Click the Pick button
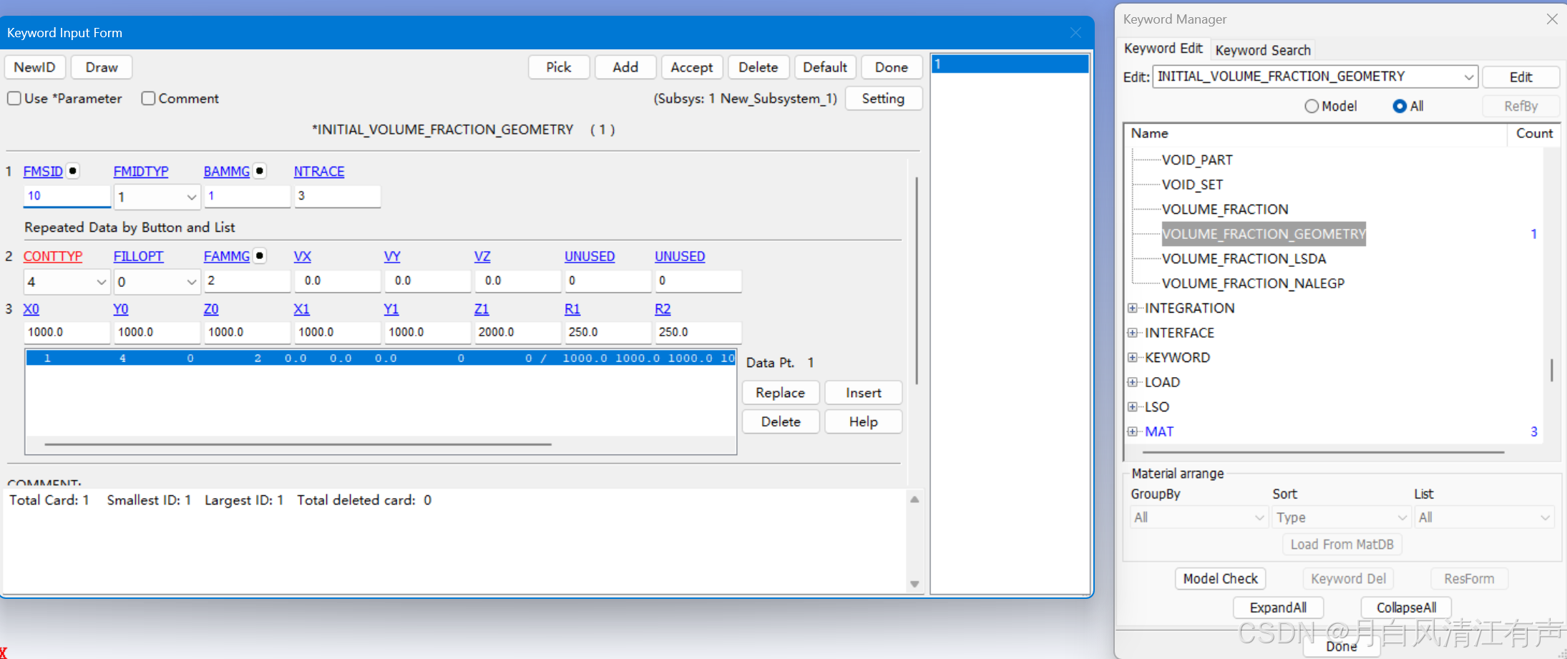1567x659 pixels. 559,67
